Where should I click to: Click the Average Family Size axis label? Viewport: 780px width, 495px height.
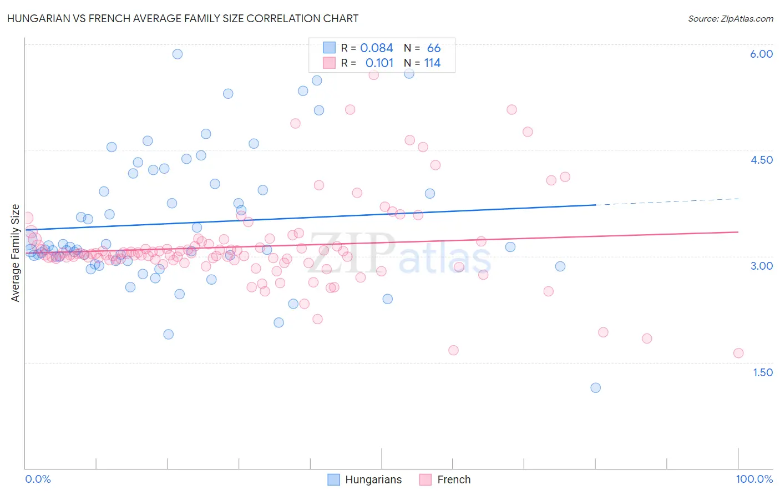click(x=16, y=253)
